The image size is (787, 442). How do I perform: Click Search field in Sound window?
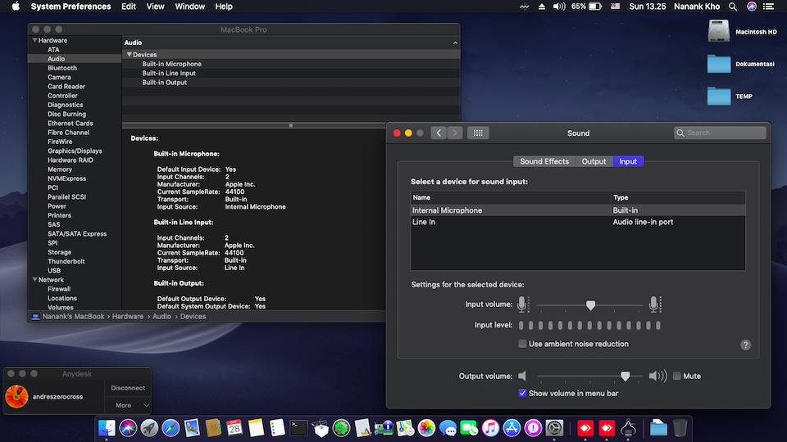point(720,133)
